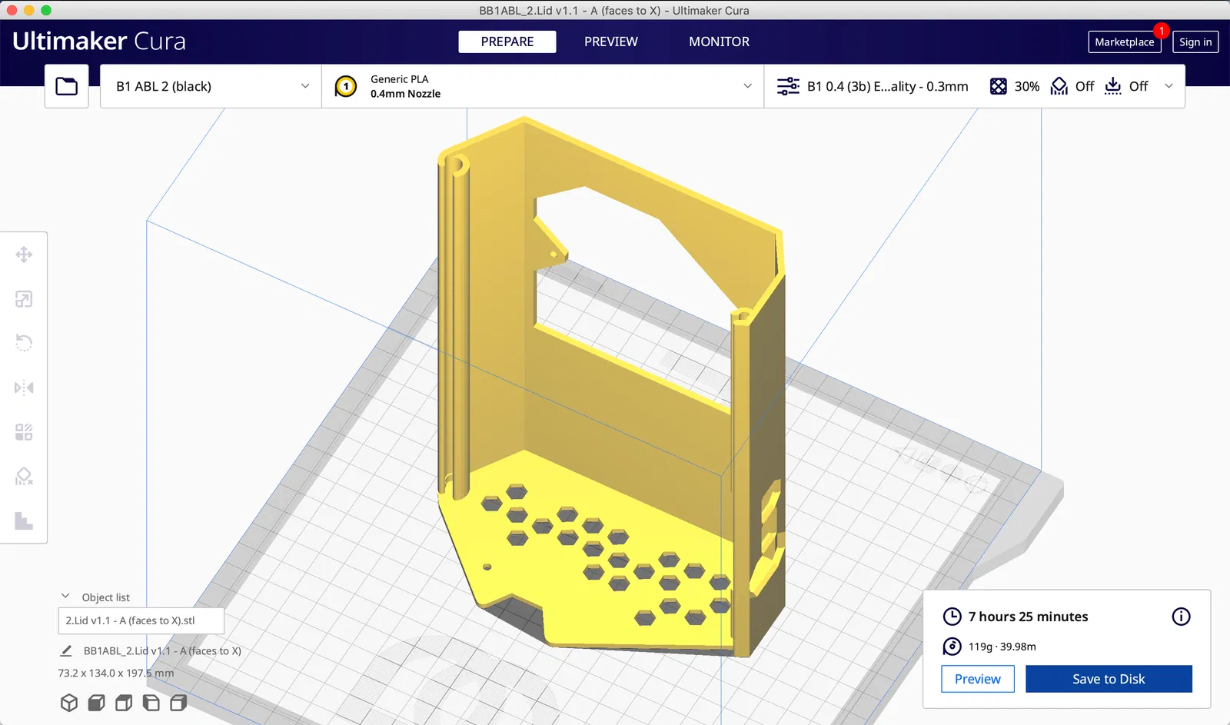1230x725 pixels.
Task: Click the print settings sliders icon
Action: click(x=788, y=86)
